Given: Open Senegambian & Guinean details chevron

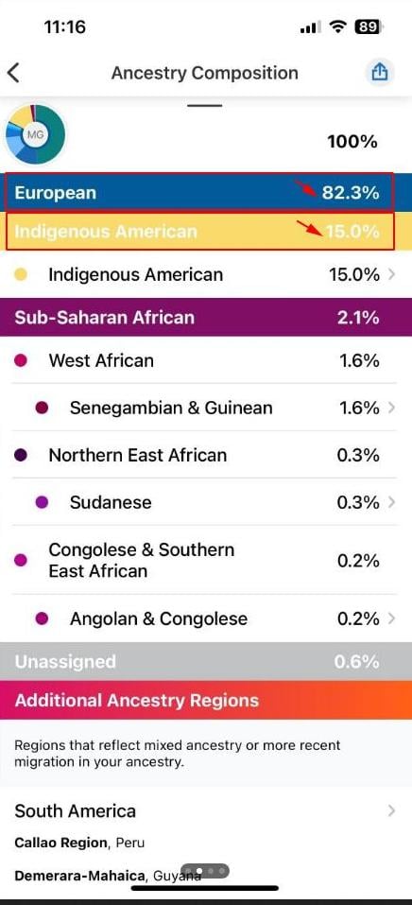Looking at the screenshot, I should 392,409.
